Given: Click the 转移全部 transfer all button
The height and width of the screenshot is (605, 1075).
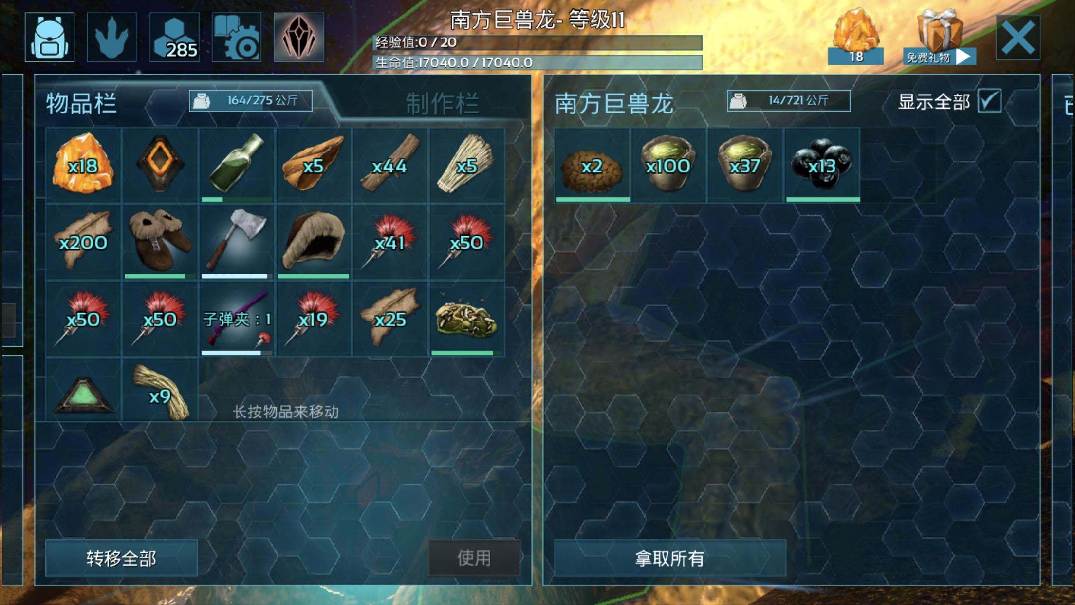Looking at the screenshot, I should click(x=121, y=558).
